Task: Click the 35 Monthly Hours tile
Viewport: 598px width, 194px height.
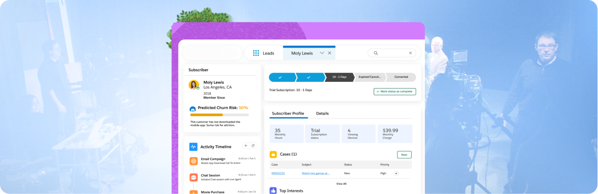Action: 286,134
